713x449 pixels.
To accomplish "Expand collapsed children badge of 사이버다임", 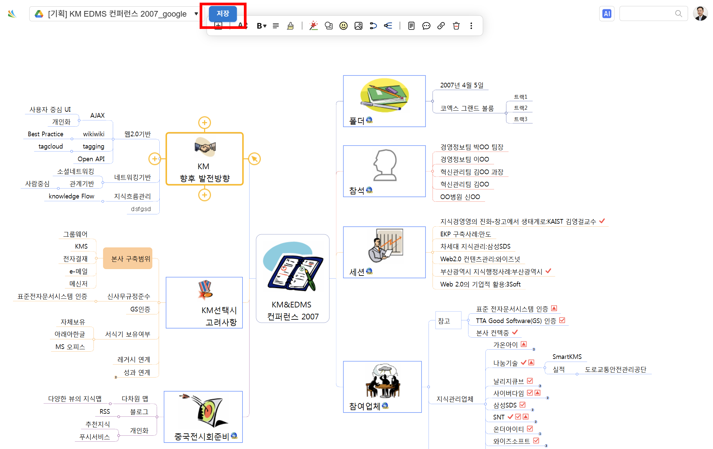I will coord(547,398).
